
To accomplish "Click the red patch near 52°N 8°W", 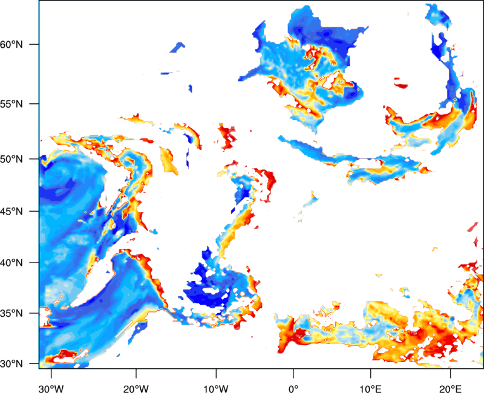I will click(x=229, y=135).
